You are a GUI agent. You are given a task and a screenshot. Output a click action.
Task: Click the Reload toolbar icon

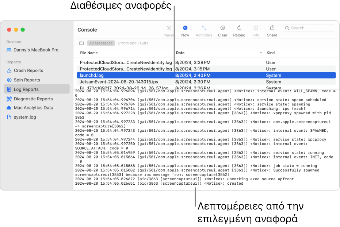239,28
